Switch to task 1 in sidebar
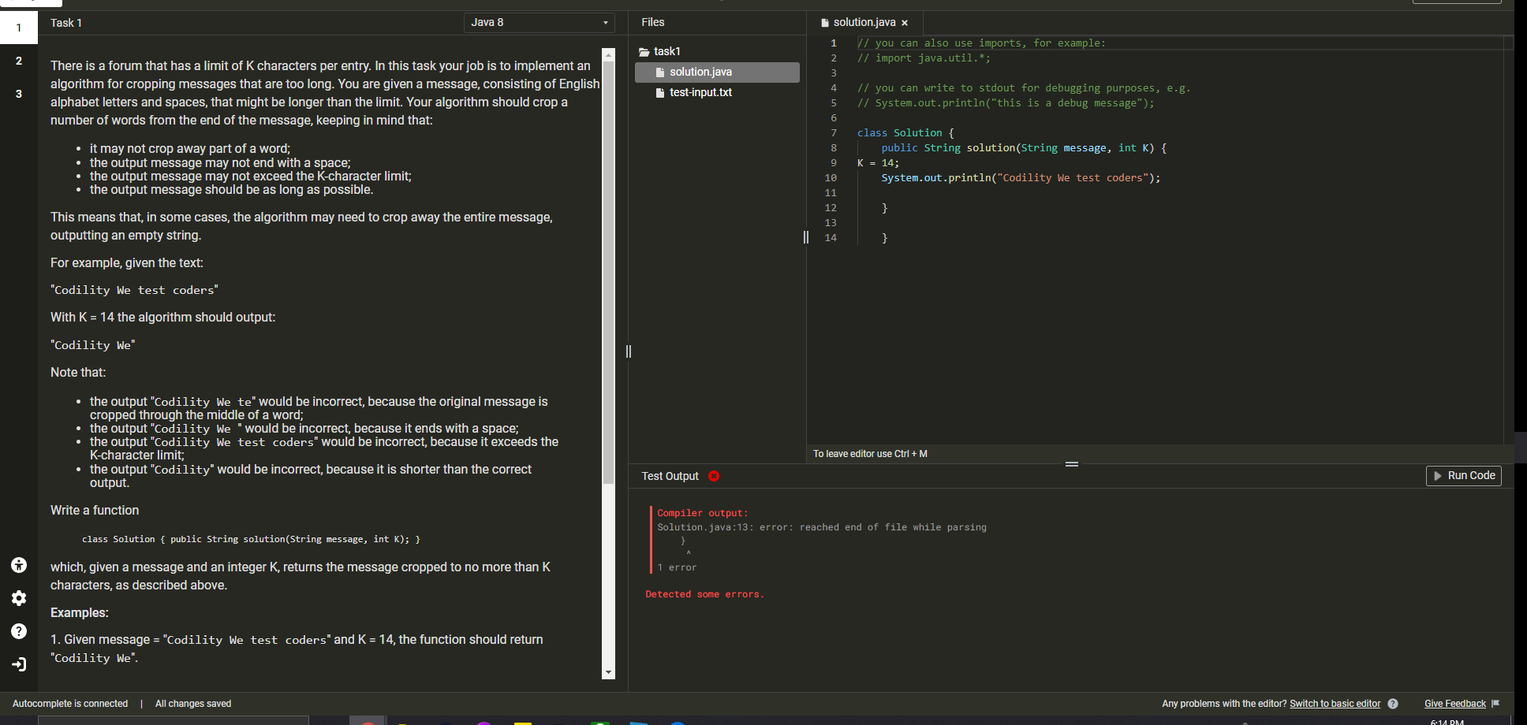The image size is (1527, 725). [19, 28]
